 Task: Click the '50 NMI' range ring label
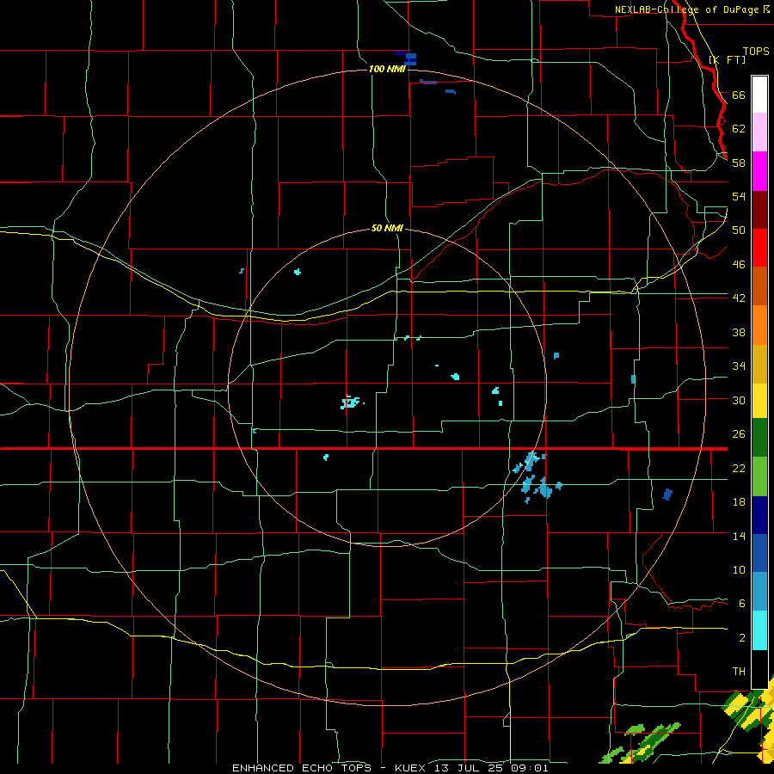pyautogui.click(x=387, y=228)
